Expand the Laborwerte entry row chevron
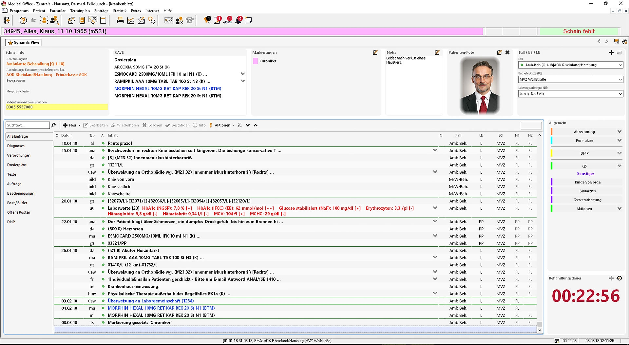 click(x=435, y=208)
